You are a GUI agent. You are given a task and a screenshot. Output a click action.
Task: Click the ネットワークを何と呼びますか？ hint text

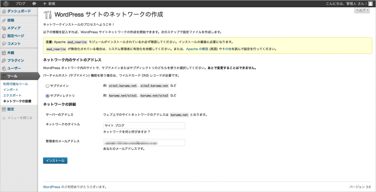point(127,132)
